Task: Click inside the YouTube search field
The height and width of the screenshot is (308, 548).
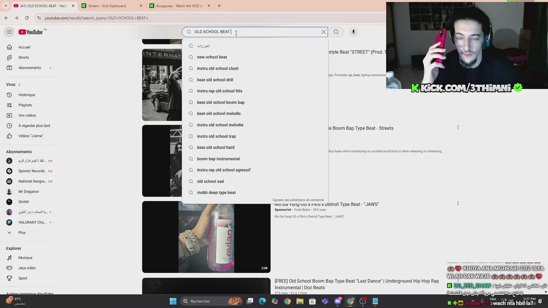Action: (255, 32)
